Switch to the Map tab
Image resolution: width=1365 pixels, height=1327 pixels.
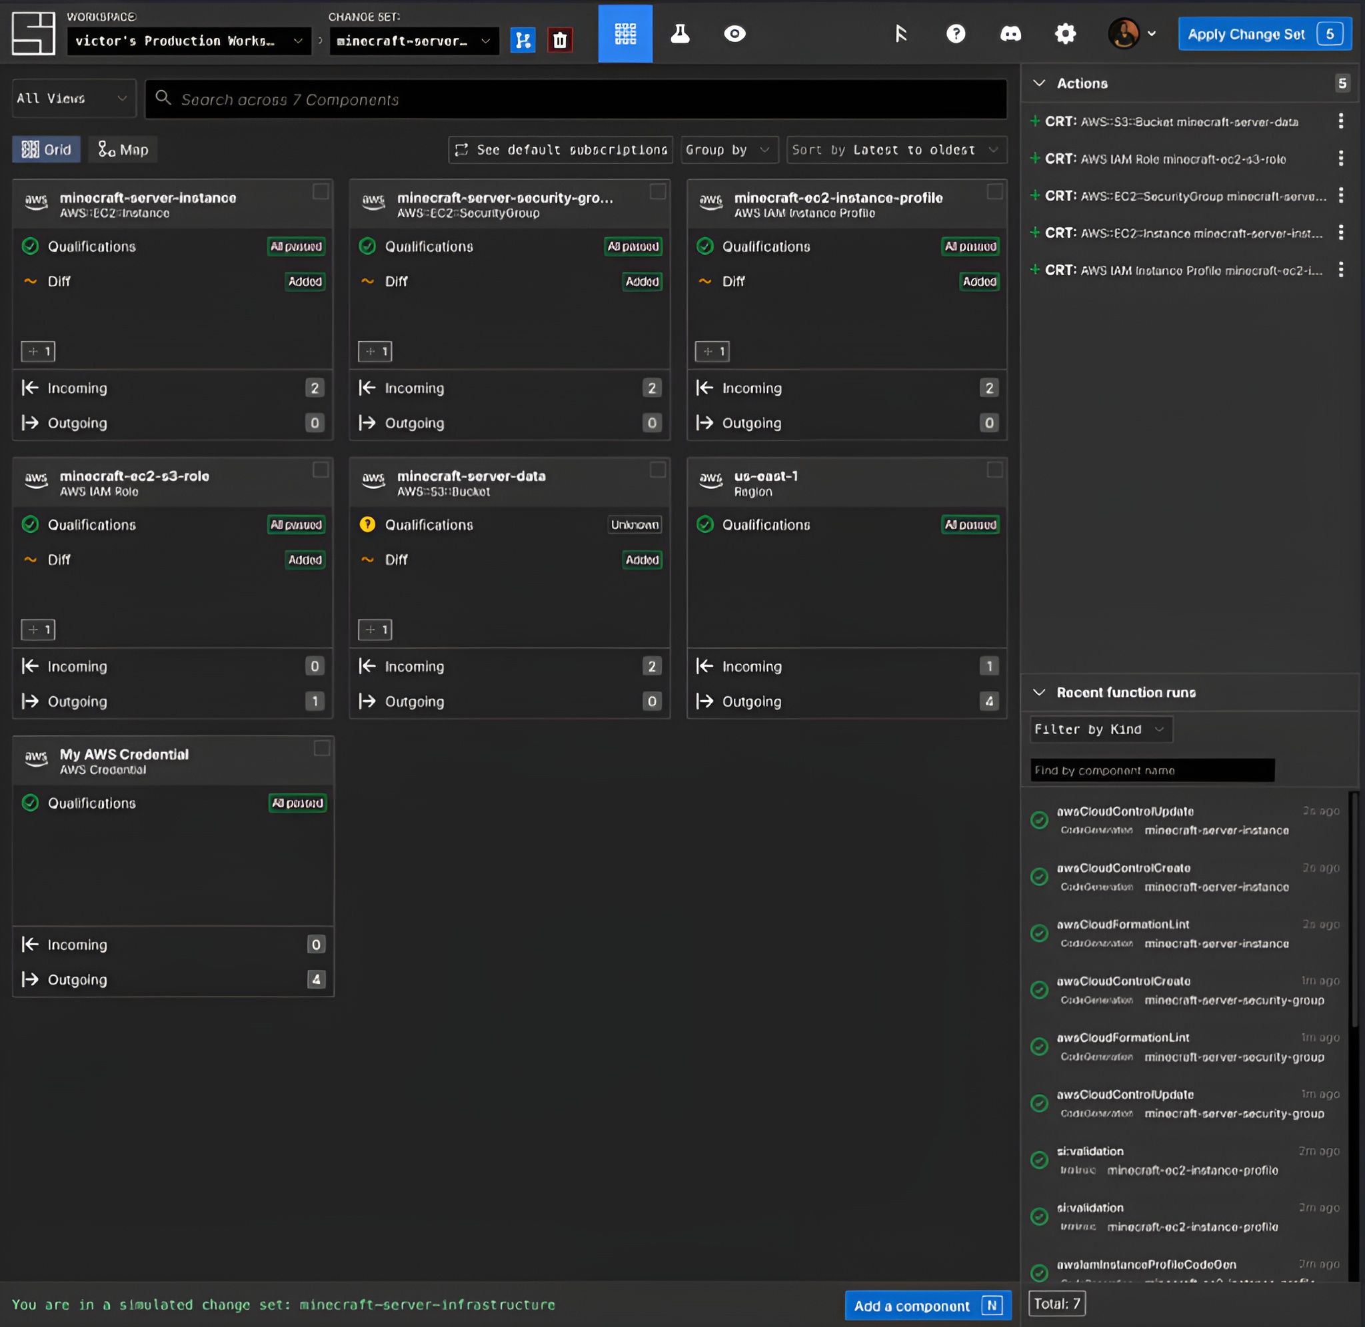123,150
